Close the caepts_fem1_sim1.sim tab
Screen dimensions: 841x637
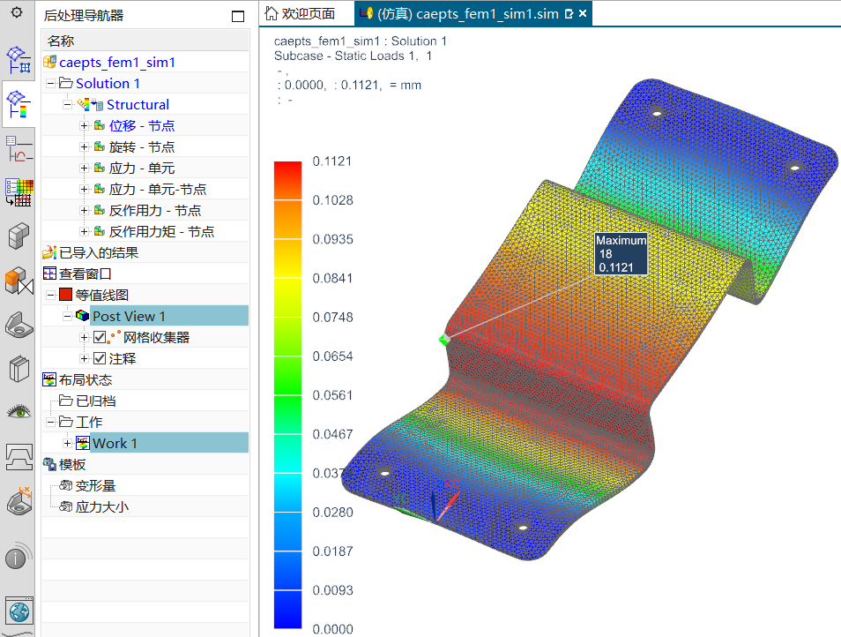coord(583,14)
